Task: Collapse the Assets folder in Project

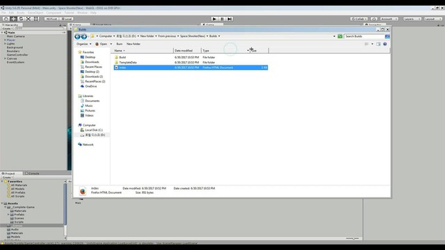Action: [x=2, y=203]
